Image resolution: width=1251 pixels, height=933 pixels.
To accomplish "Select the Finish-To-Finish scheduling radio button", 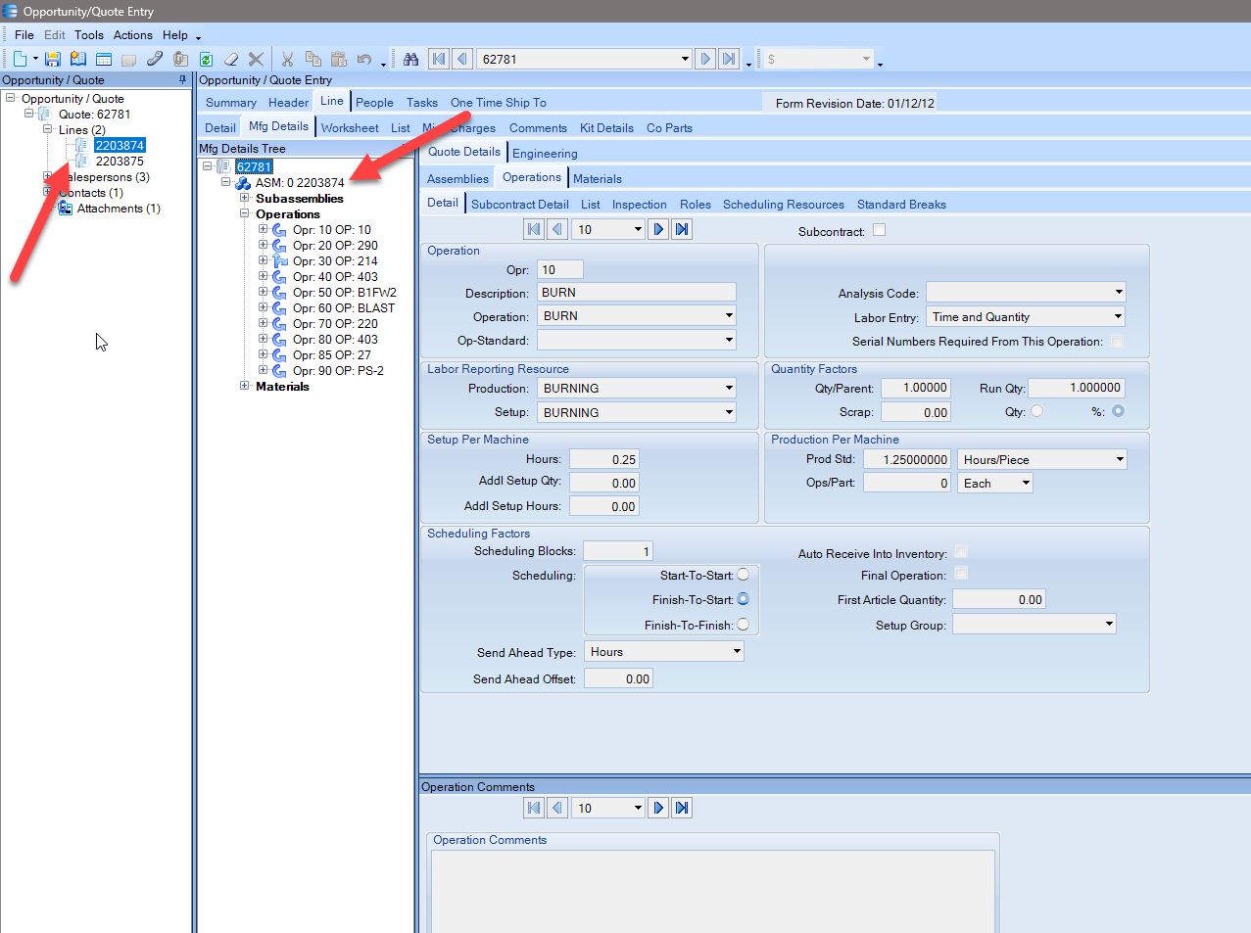I will tap(744, 625).
